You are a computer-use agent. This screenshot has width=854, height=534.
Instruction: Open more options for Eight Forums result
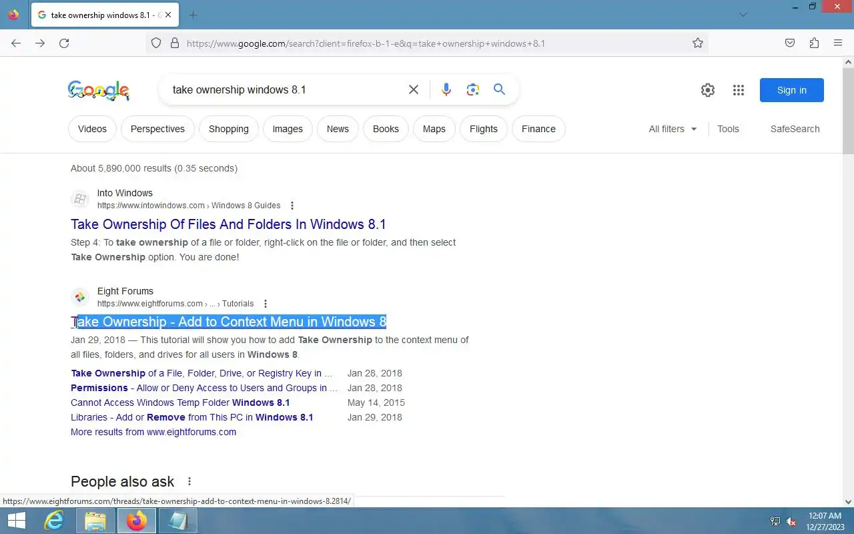[265, 304]
